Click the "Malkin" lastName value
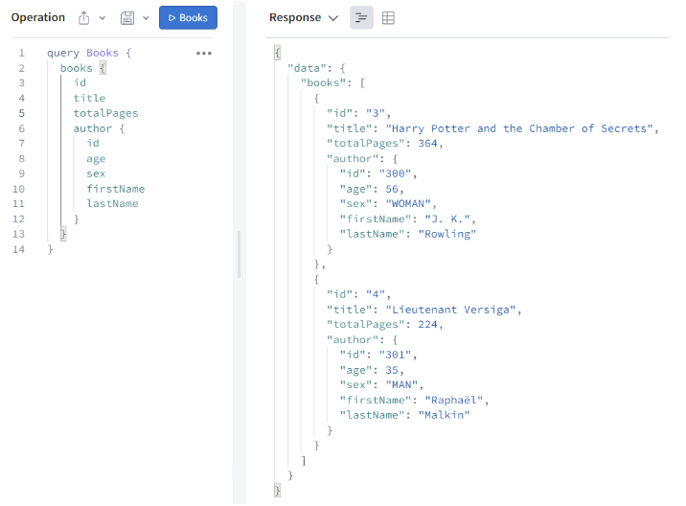Image resolution: width=686 pixels, height=506 pixels. click(444, 415)
